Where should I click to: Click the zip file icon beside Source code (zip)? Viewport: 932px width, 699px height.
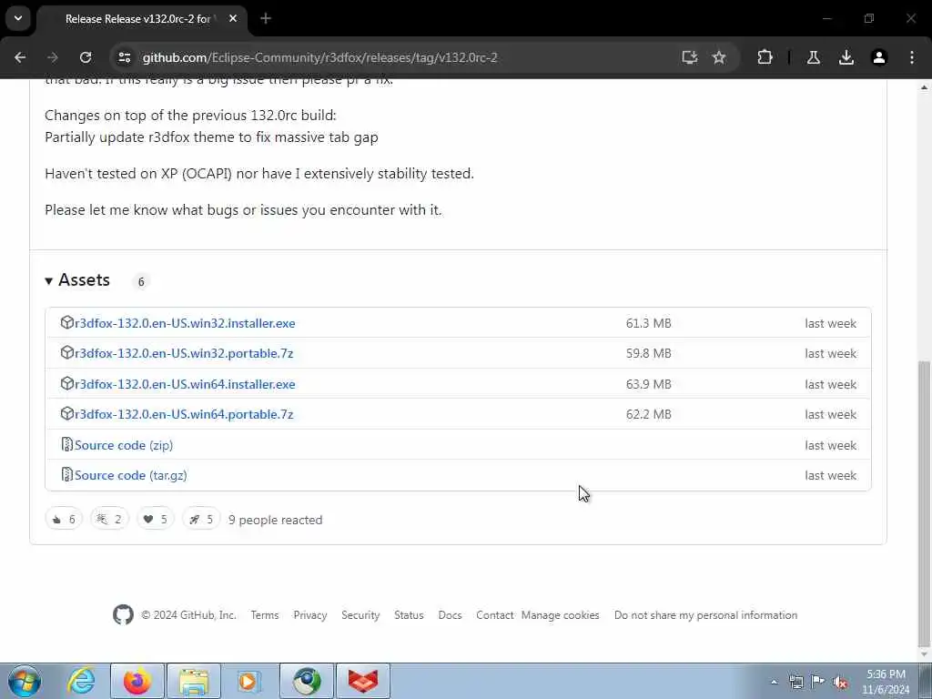click(67, 444)
